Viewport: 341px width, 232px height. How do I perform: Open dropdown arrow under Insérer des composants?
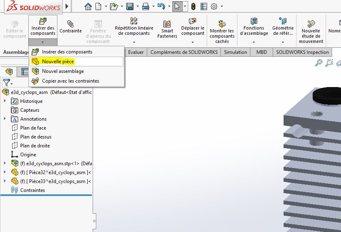pos(43,42)
